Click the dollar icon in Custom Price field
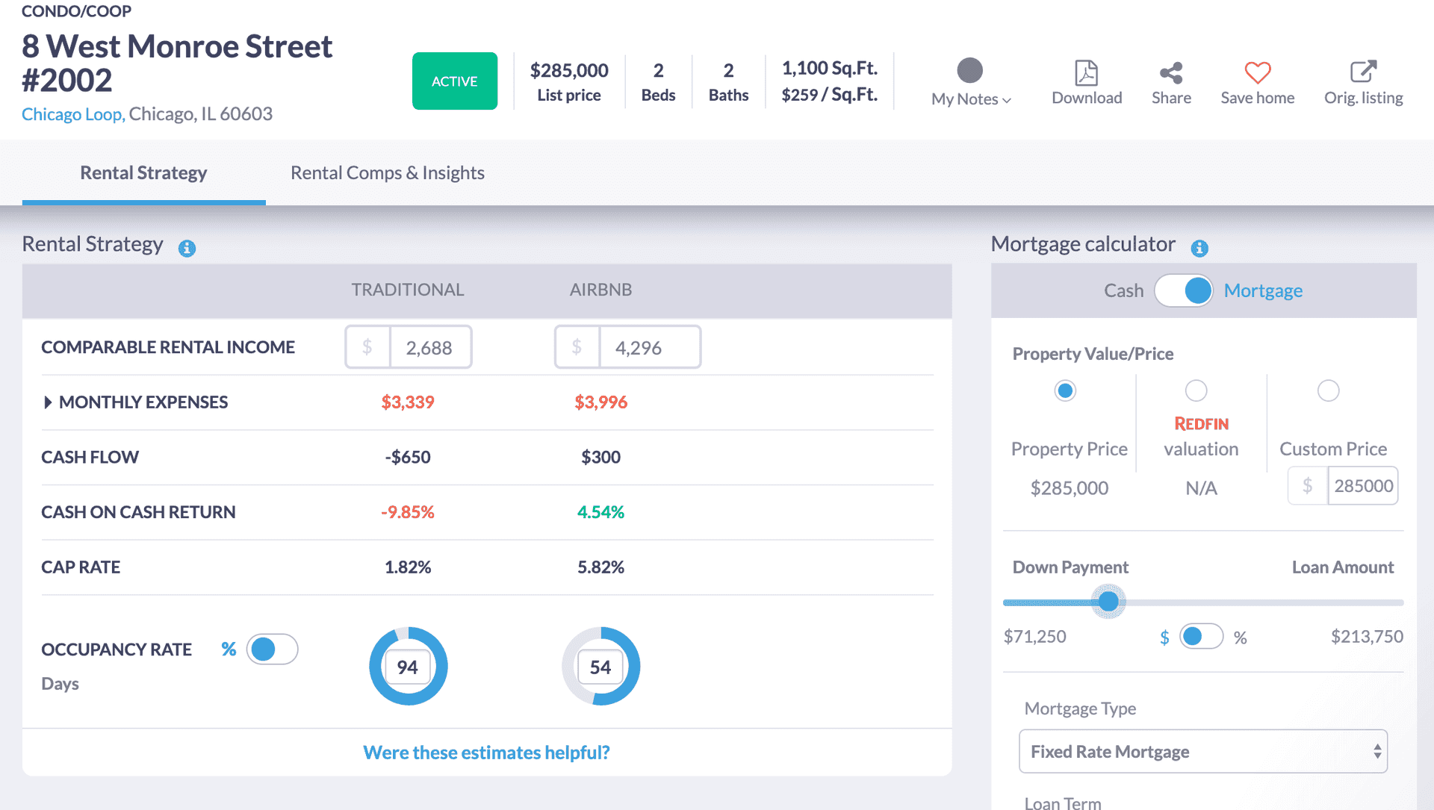Screen dimensions: 1434x810 point(1307,486)
